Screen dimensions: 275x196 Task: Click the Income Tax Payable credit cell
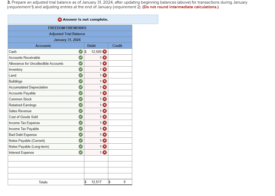[x=120, y=129]
